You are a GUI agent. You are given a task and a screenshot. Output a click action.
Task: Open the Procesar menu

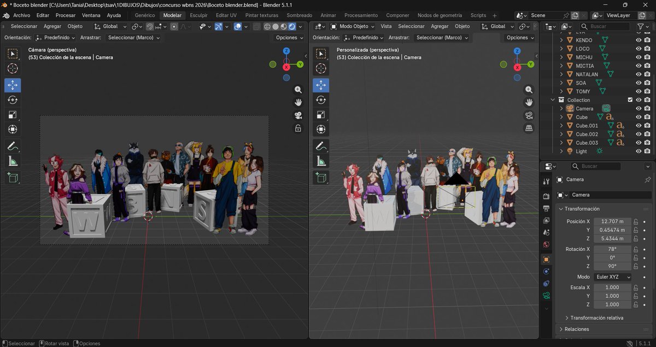click(66, 15)
